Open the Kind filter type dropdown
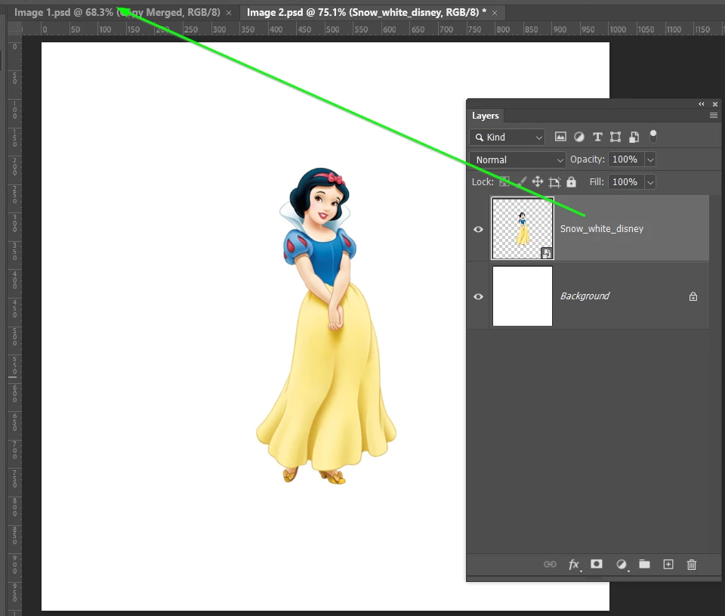 point(507,138)
